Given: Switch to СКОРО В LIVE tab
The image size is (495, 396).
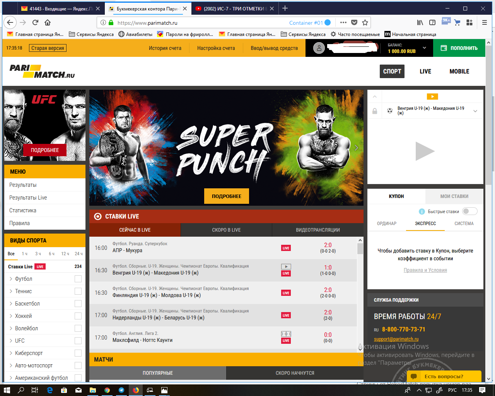Looking at the screenshot, I should 226,230.
